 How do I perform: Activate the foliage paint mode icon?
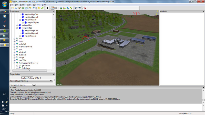coord(71,8)
